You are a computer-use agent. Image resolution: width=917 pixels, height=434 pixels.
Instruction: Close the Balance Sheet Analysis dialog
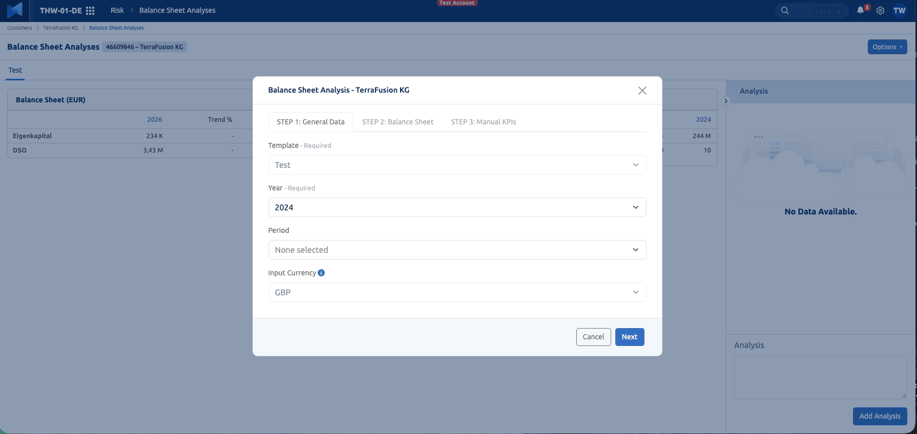tap(642, 91)
